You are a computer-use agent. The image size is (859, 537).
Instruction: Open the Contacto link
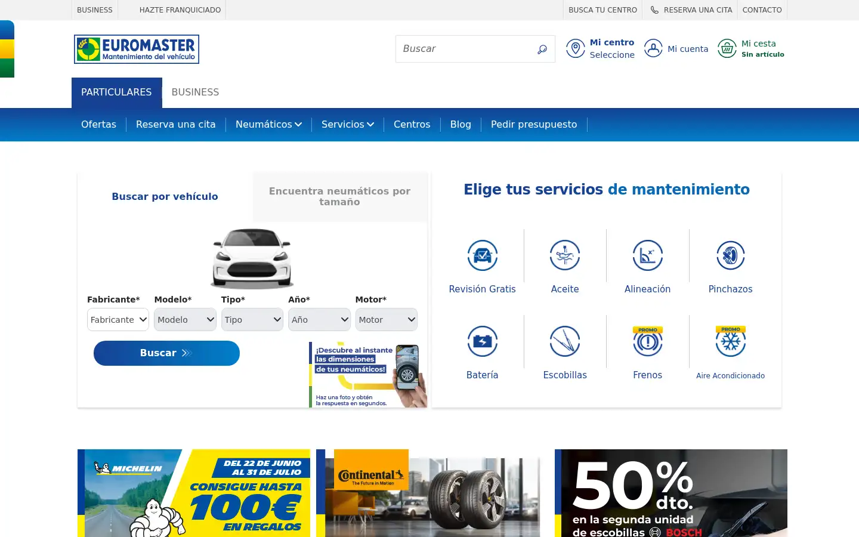coord(762,10)
